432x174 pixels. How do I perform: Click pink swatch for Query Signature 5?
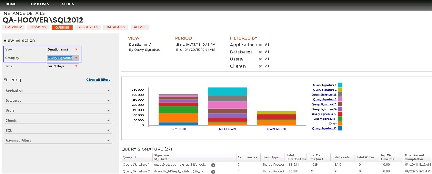340,99
